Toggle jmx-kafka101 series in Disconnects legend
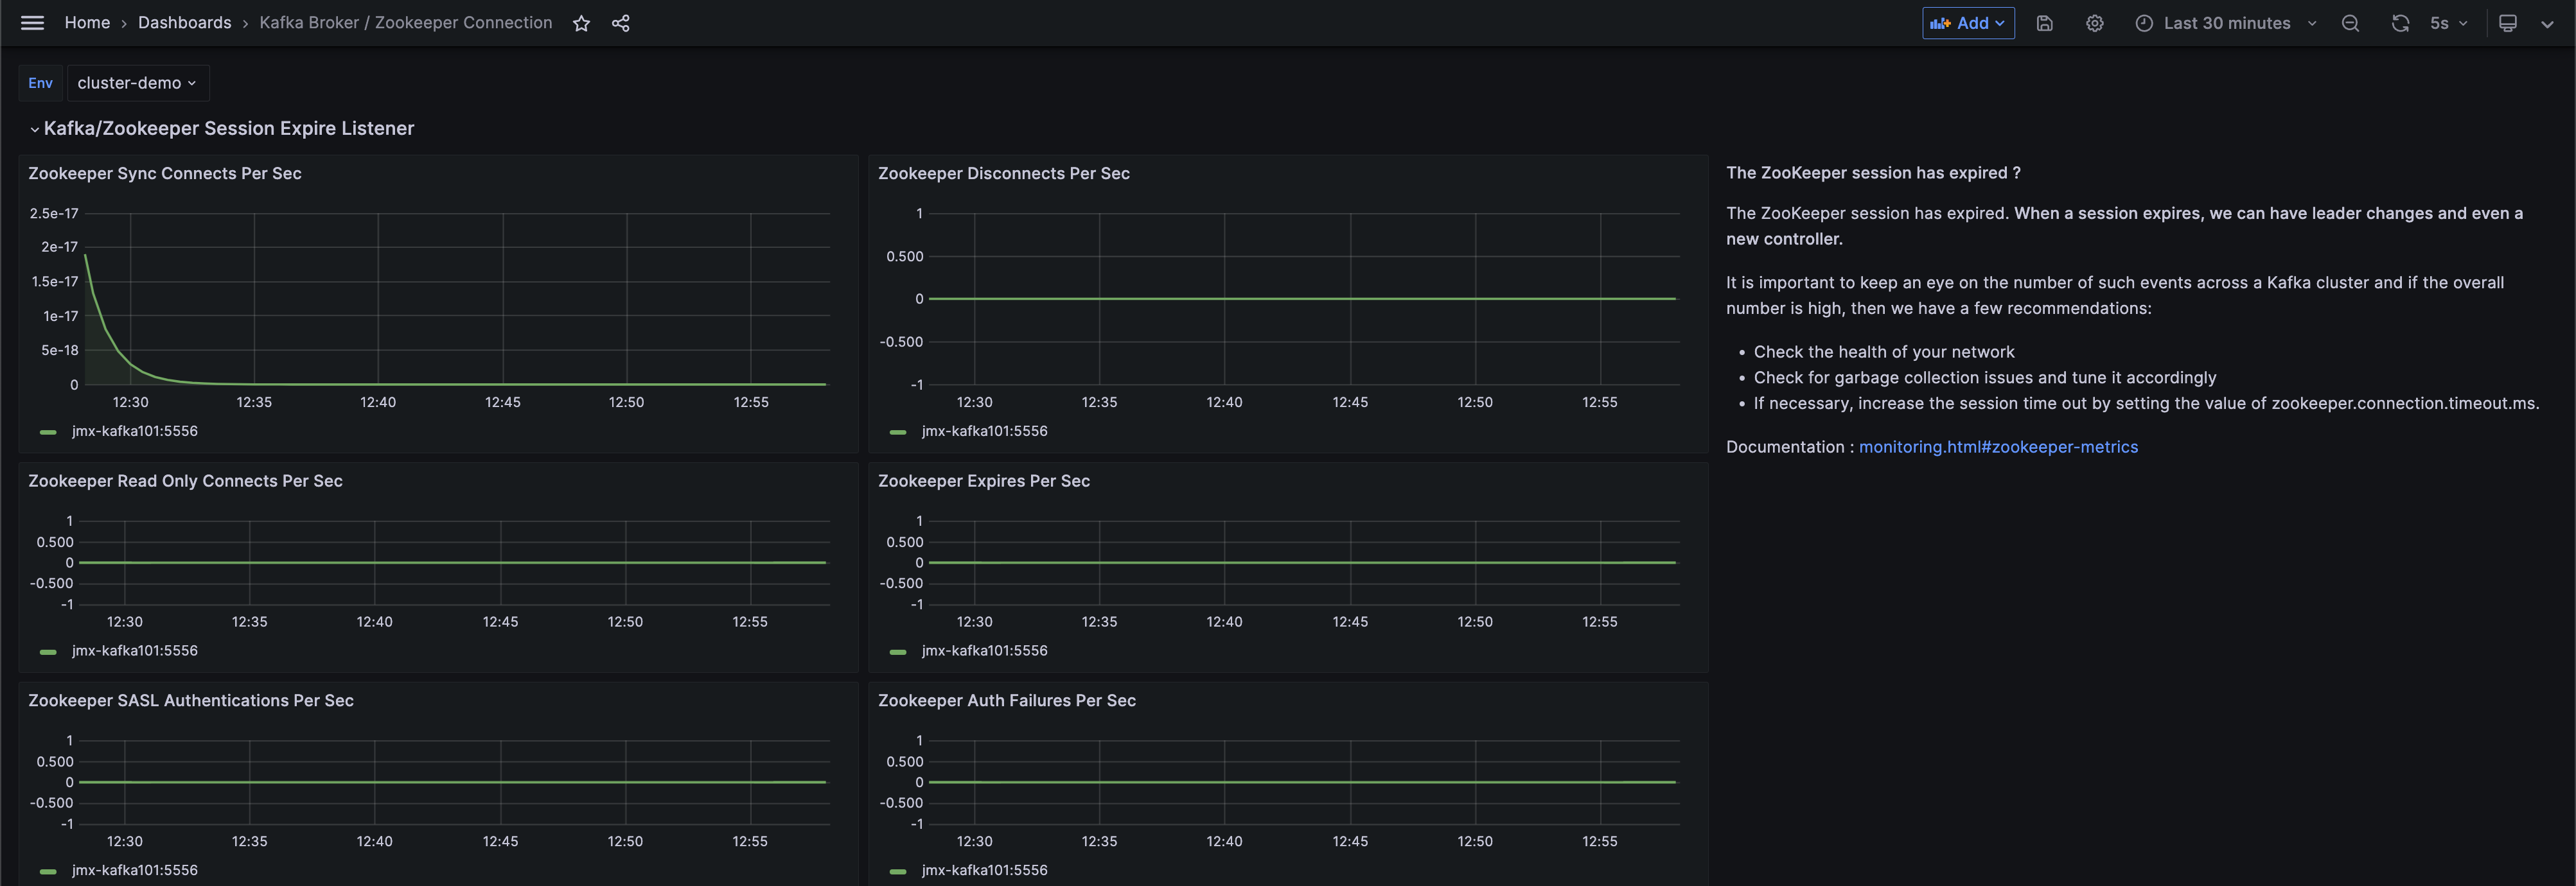 [x=984, y=431]
